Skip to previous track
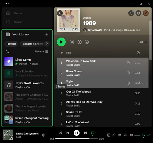The image size is (153, 143). 68,133
